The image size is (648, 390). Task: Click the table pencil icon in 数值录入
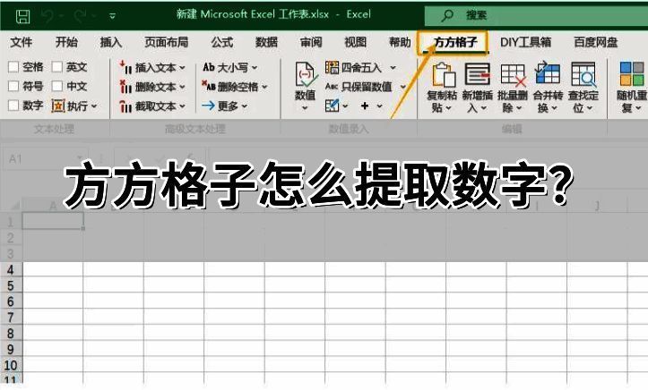(x=332, y=106)
